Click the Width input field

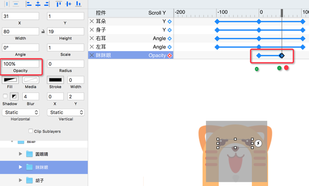click(20, 31)
